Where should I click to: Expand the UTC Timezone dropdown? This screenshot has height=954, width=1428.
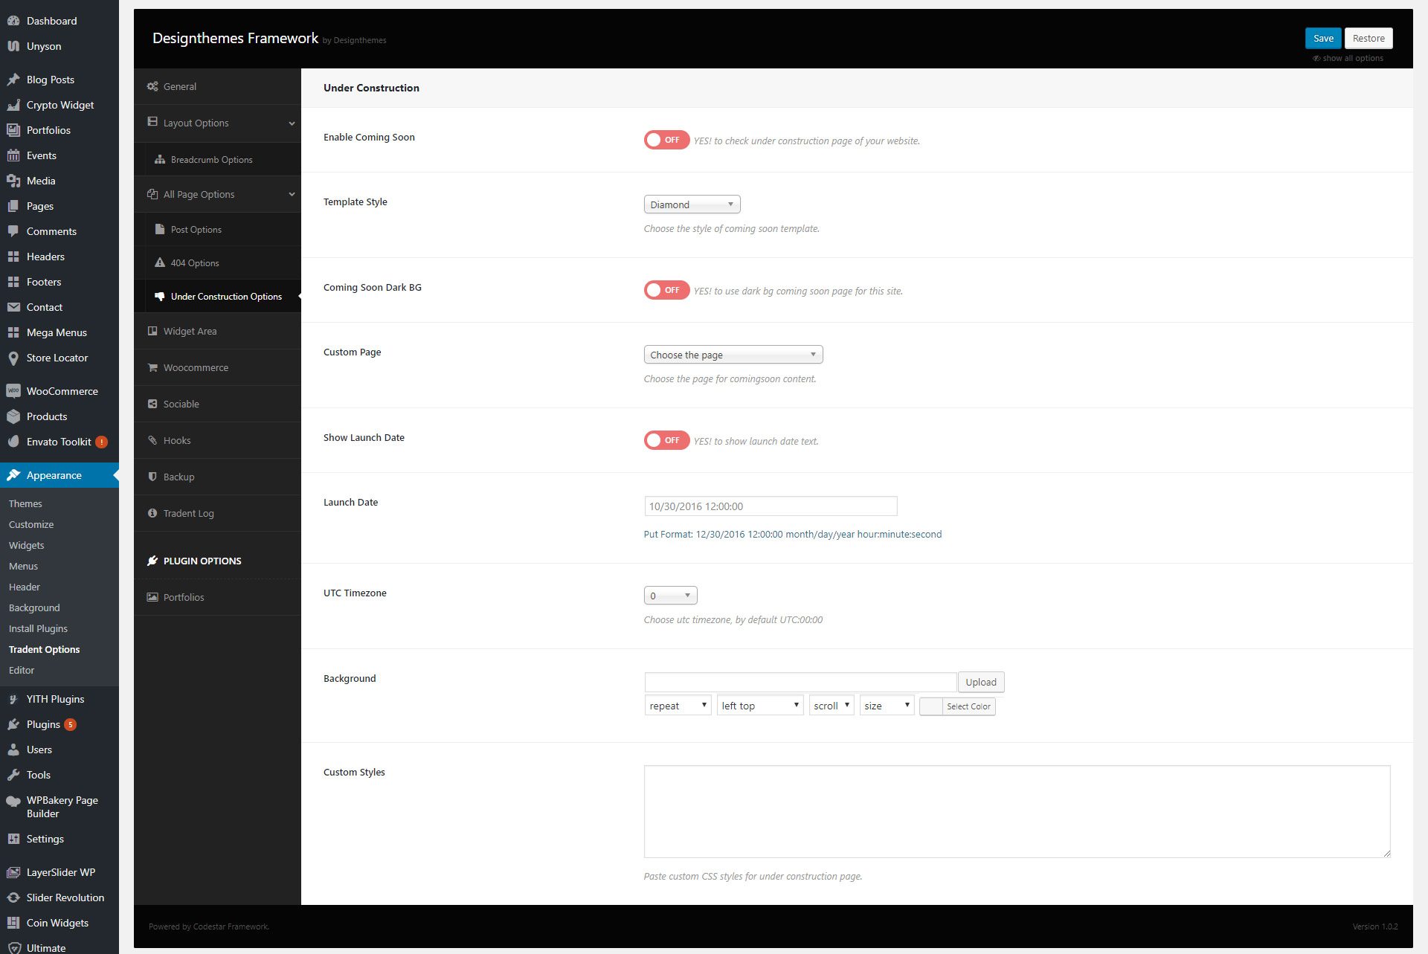(x=669, y=595)
